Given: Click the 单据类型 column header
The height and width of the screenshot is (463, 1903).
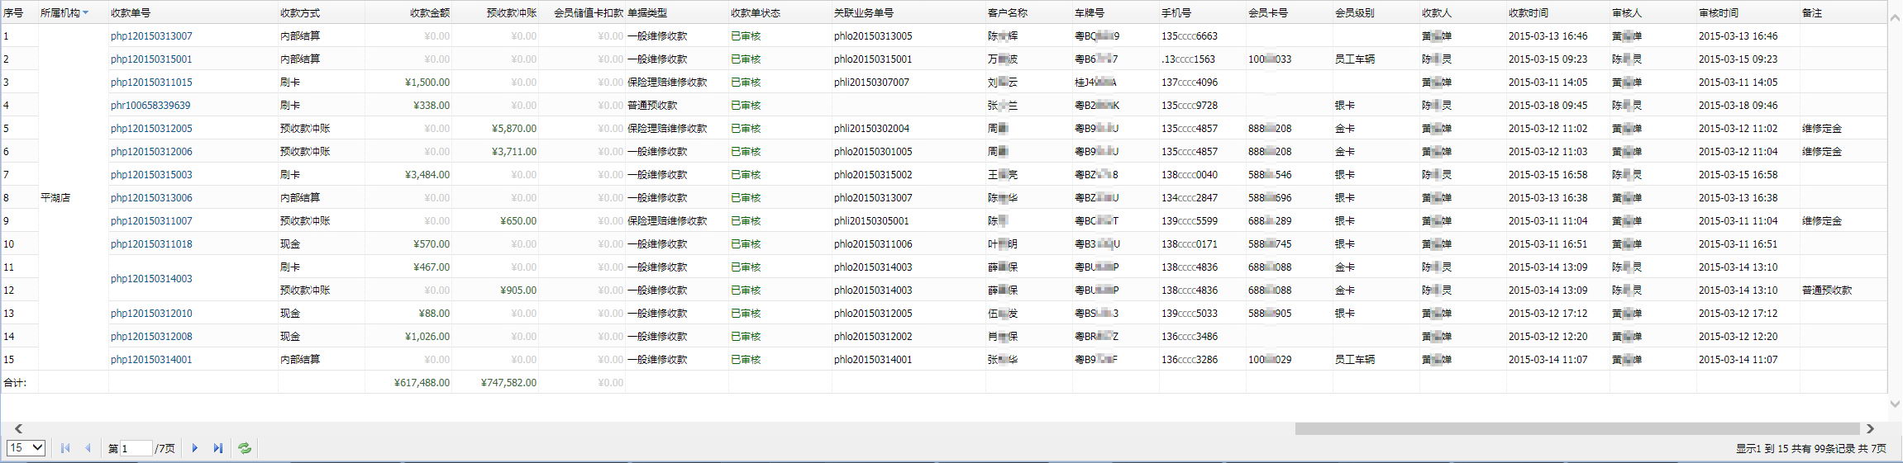Looking at the screenshot, I should click(x=646, y=13).
